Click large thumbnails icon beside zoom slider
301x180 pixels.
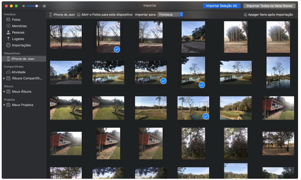pyautogui.click(x=44, y=6)
